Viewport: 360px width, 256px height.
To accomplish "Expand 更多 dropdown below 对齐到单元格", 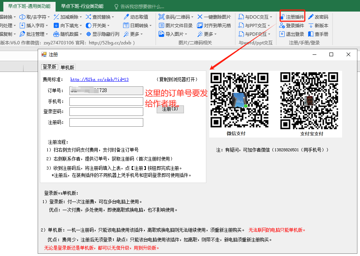I will (216, 34).
